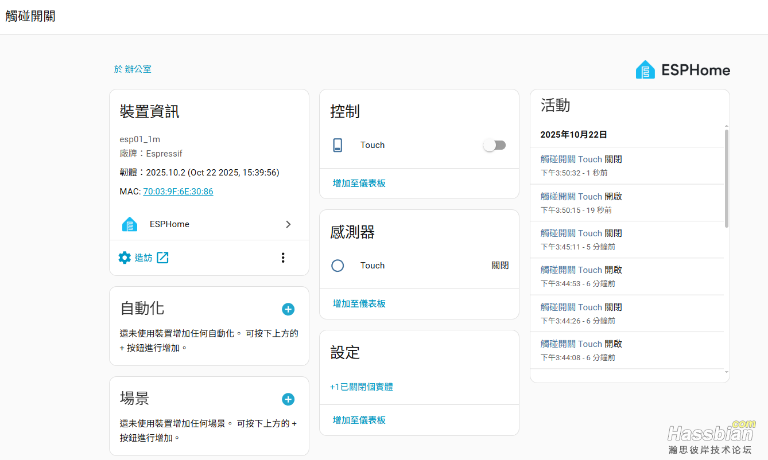The width and height of the screenshot is (768, 460).
Task: Click the activity panel scrollbar
Action: click(x=727, y=178)
